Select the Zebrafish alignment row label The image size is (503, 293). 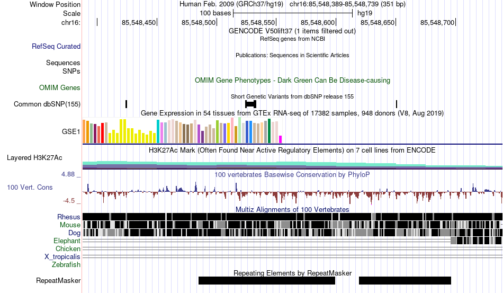point(66,265)
